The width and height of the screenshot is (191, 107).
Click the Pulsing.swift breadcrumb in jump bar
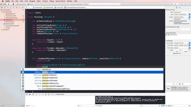click(59, 7)
